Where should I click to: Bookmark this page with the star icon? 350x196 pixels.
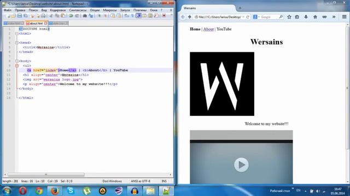click(x=289, y=17)
